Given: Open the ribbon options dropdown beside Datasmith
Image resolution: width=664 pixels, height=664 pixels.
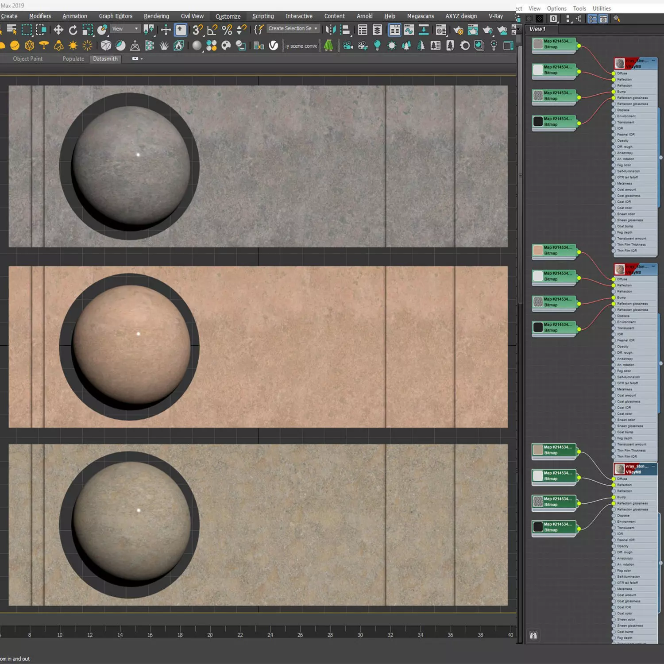Looking at the screenshot, I should point(137,59).
